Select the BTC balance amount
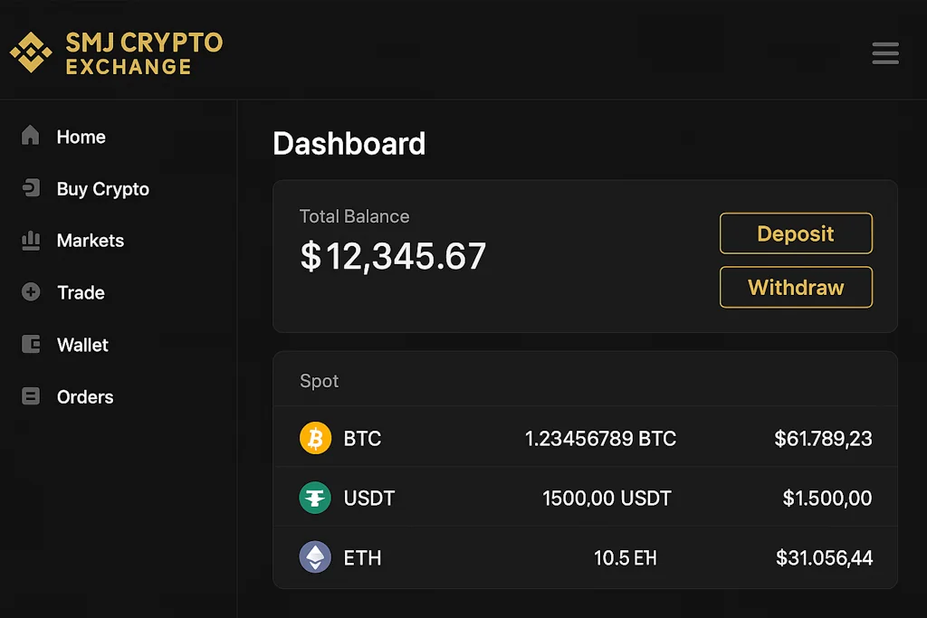The image size is (927, 618). coord(600,439)
